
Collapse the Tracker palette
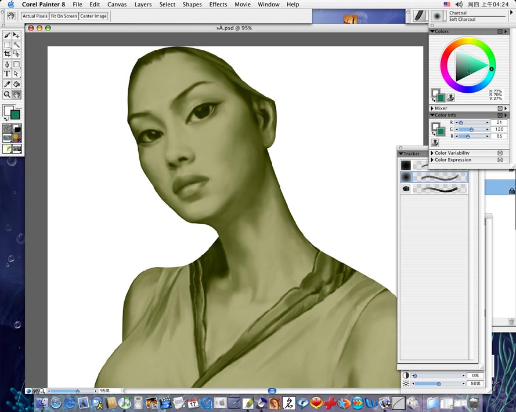401,154
